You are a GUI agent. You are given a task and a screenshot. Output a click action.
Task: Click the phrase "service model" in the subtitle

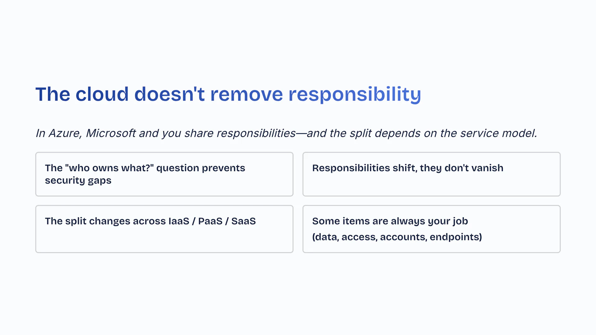point(498,133)
